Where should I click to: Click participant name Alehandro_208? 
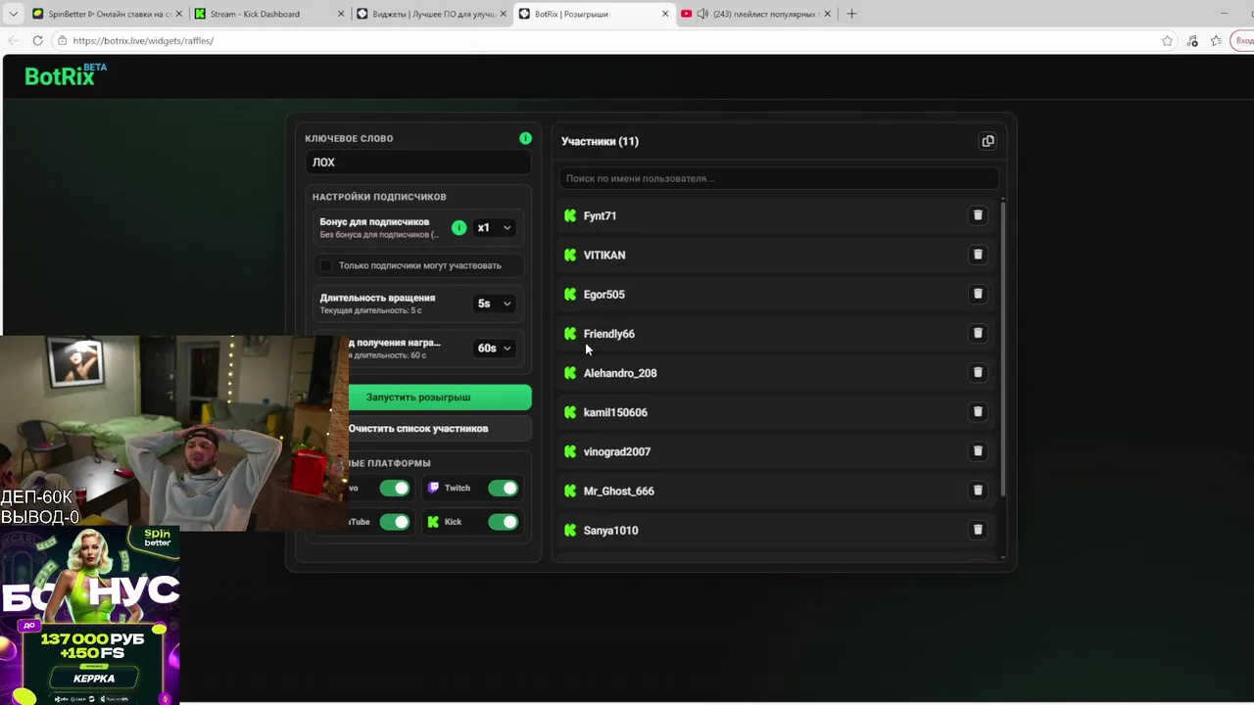pyautogui.click(x=620, y=373)
